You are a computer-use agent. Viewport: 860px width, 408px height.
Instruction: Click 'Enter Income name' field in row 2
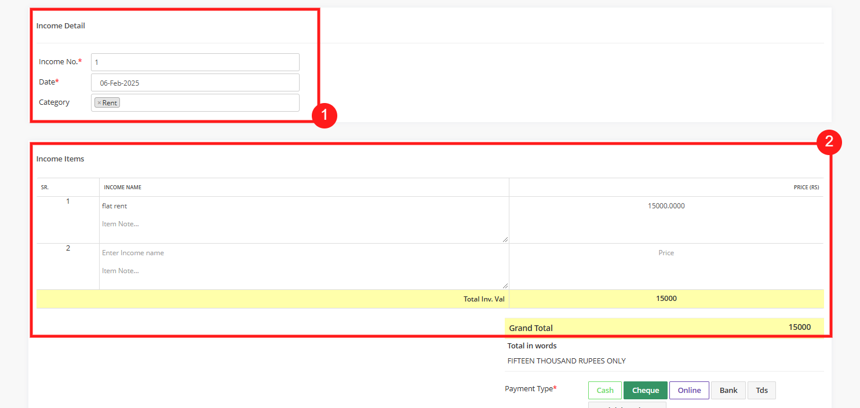(x=301, y=253)
